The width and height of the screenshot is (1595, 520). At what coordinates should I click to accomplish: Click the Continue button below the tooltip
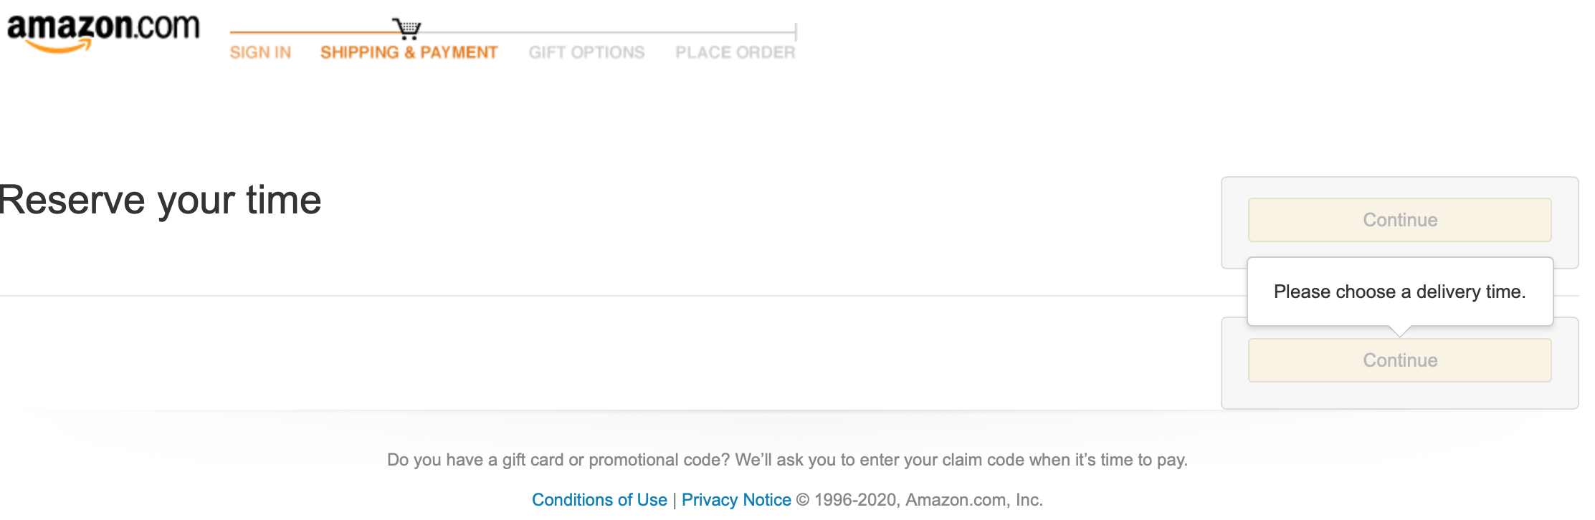click(x=1399, y=360)
